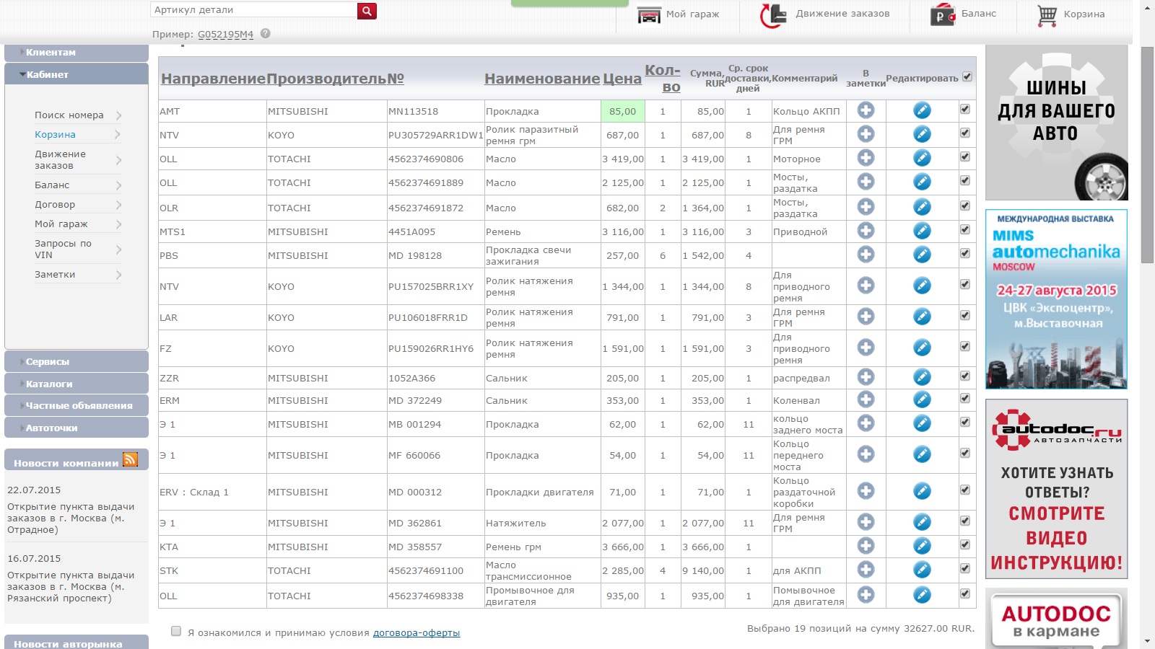Click the Артикул детали search field
Image resolution: width=1155 pixels, height=649 pixels.
click(253, 10)
